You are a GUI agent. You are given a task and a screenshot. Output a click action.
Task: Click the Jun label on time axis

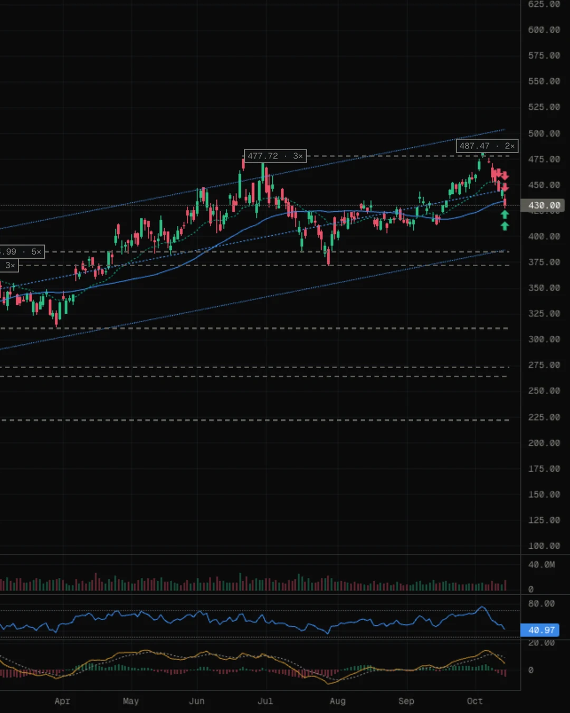click(197, 701)
